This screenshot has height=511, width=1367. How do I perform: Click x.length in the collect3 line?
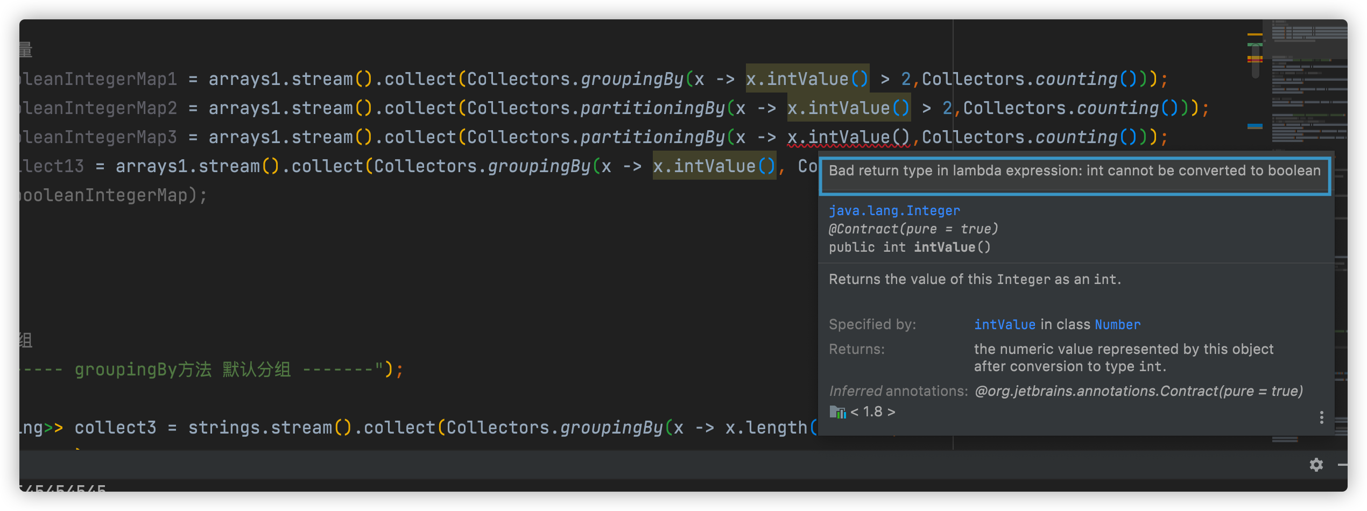pos(766,428)
